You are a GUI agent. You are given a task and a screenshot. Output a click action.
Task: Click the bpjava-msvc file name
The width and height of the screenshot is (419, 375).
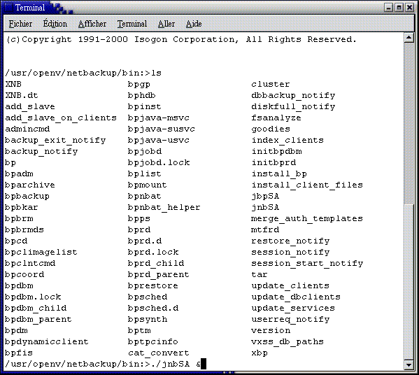click(159, 118)
